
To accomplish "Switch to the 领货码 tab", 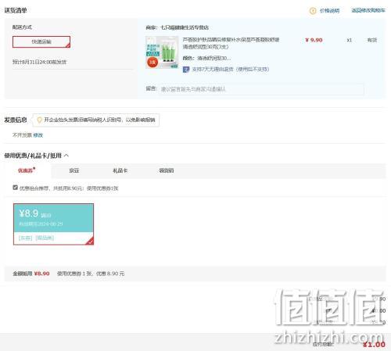I will click(167, 170).
